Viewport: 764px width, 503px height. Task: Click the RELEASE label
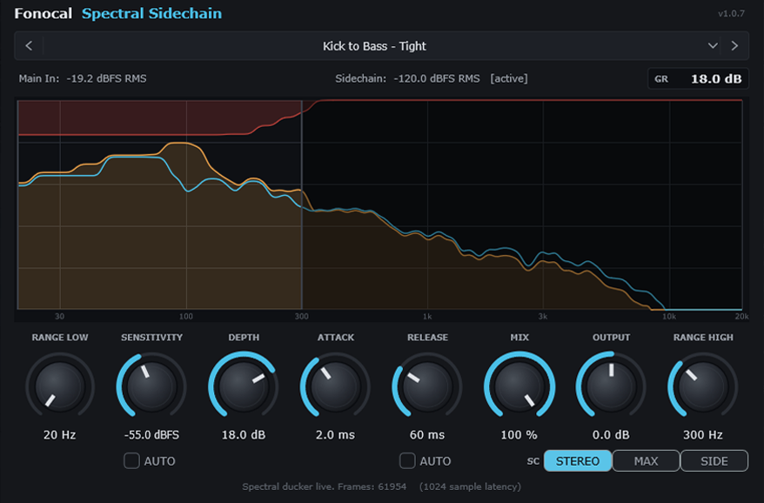427,338
